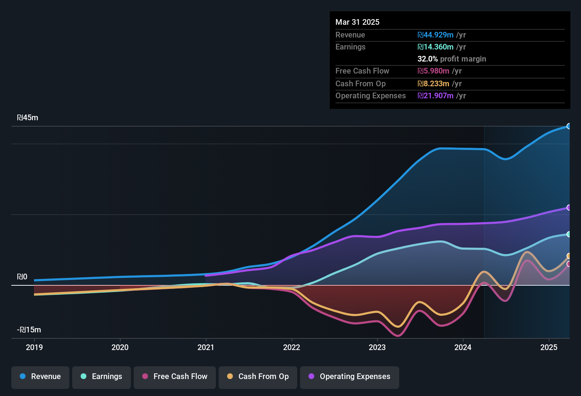
Task: Click the 2023 axis label on timeline
Action: 378,348
